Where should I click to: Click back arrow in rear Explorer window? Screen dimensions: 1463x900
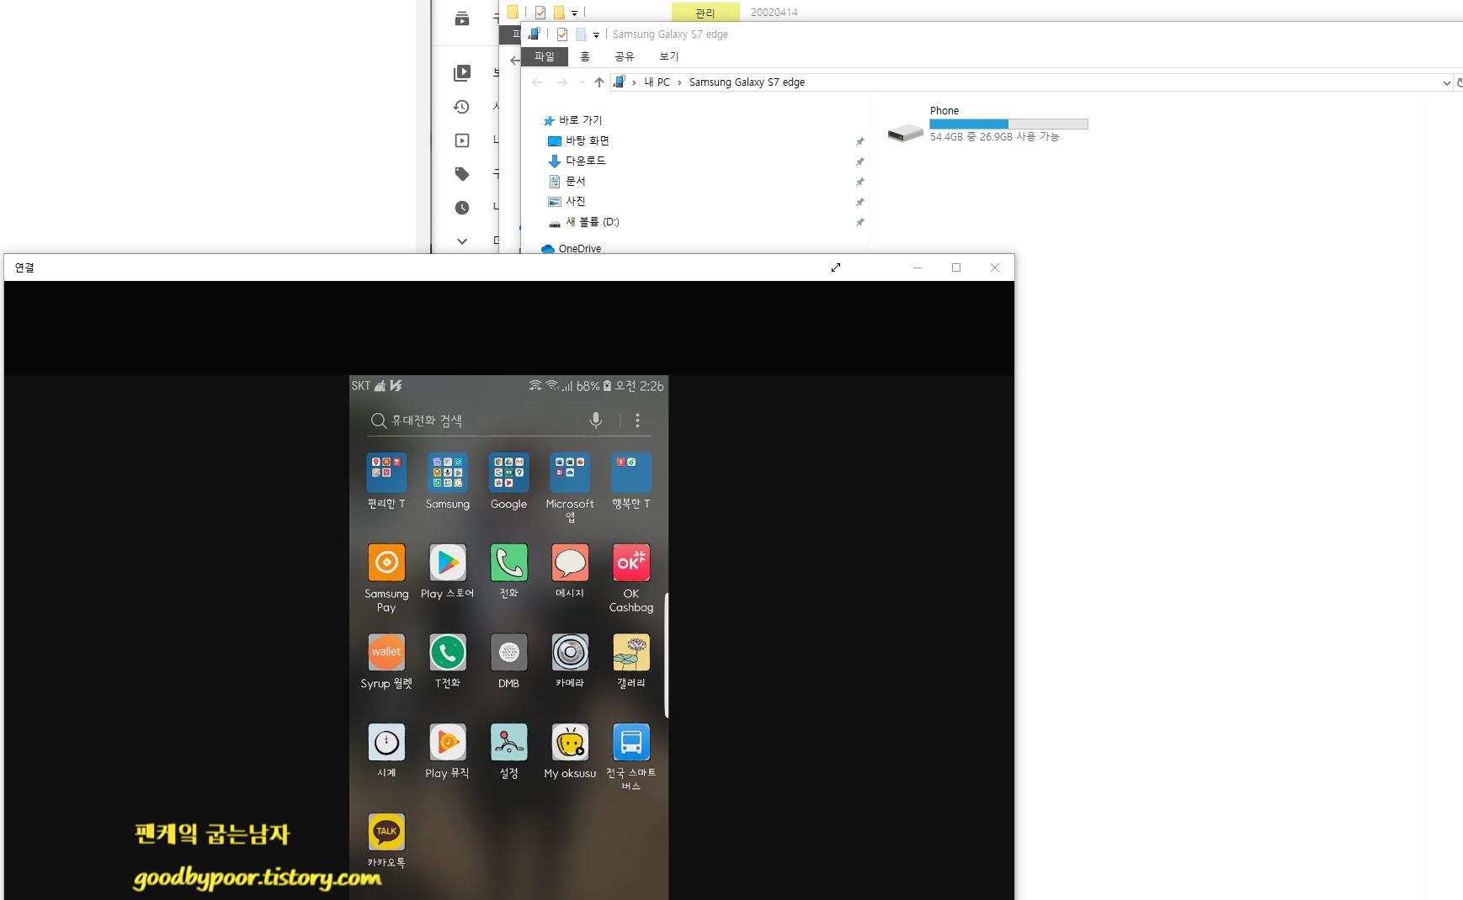pyautogui.click(x=514, y=61)
